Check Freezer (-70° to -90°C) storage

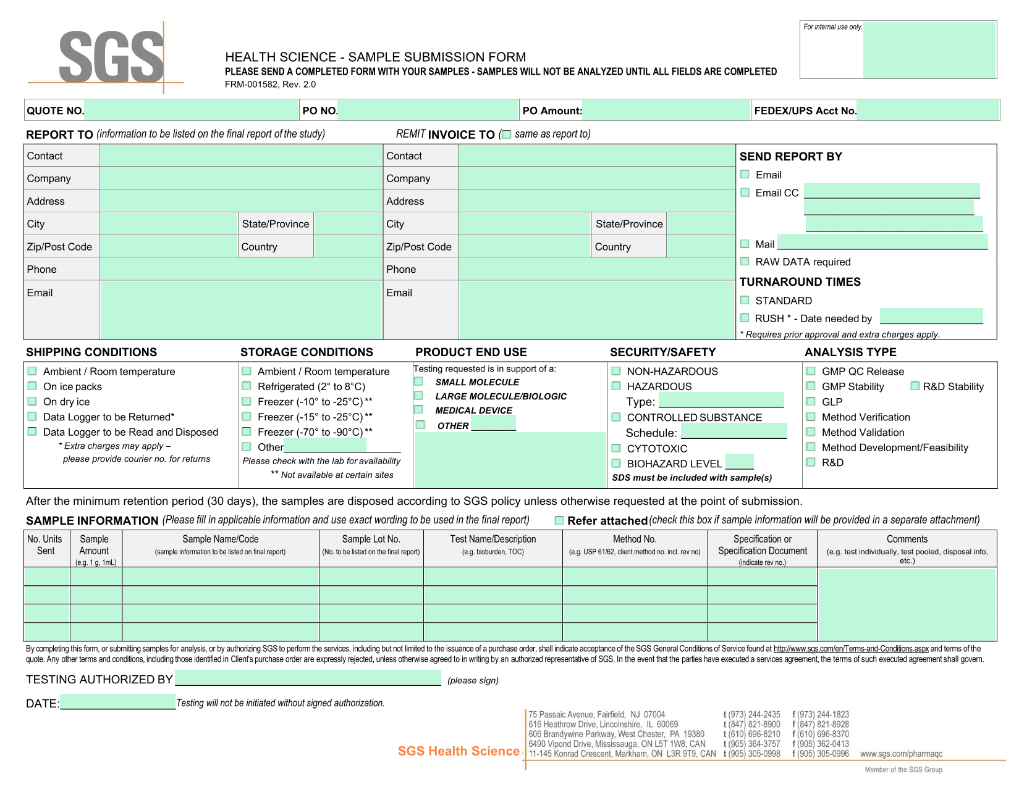tap(247, 432)
